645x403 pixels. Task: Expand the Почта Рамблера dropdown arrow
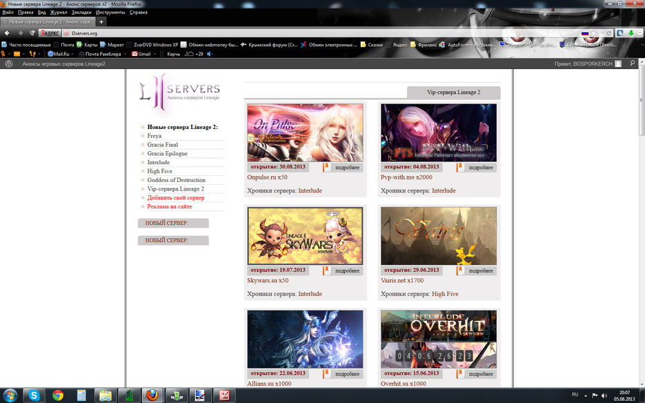(x=125, y=54)
